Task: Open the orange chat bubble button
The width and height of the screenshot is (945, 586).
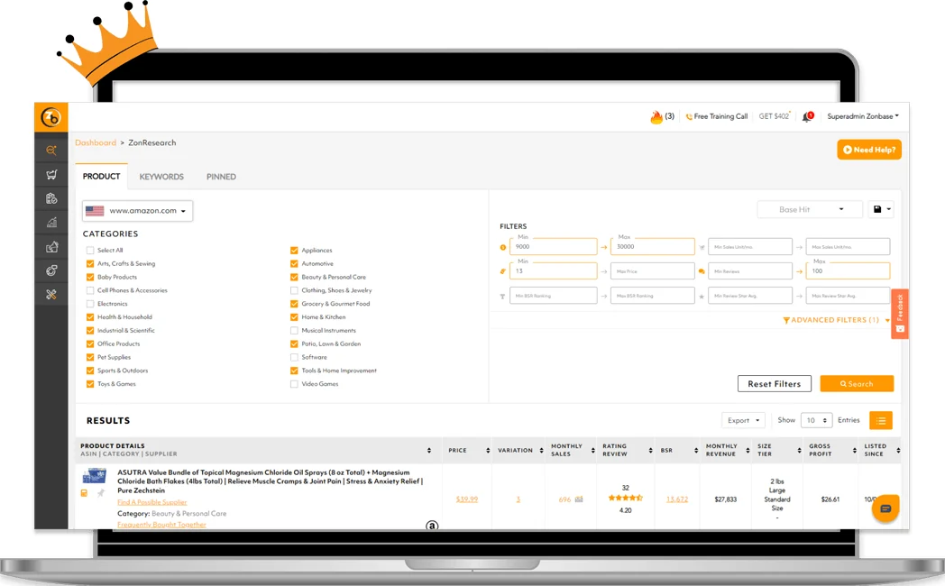Action: click(885, 508)
